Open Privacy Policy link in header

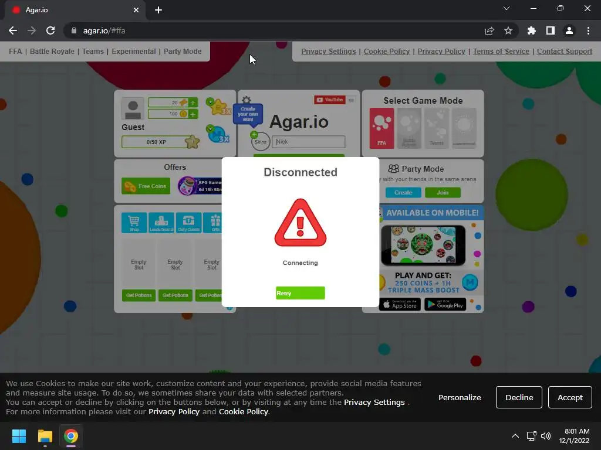(441, 52)
